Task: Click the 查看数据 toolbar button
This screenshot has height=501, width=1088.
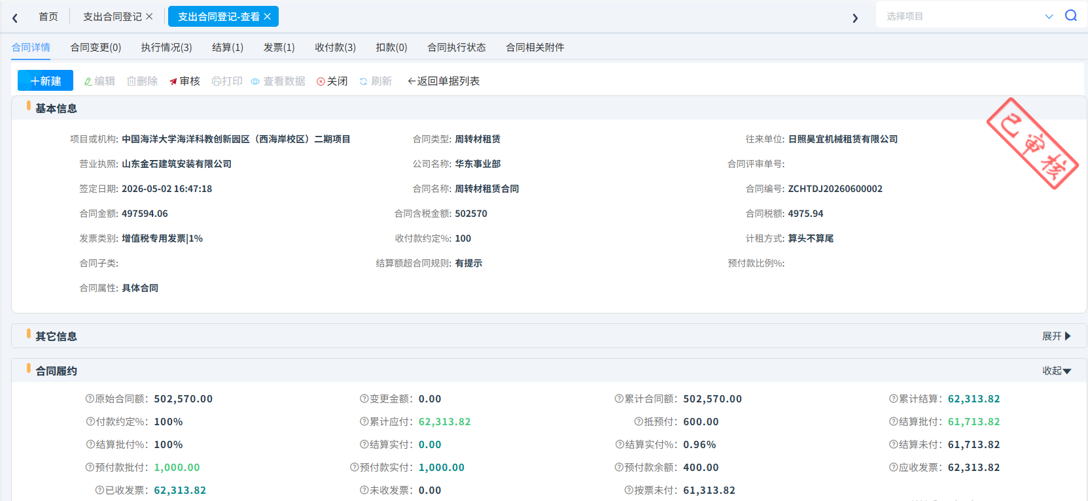Action: (x=278, y=81)
